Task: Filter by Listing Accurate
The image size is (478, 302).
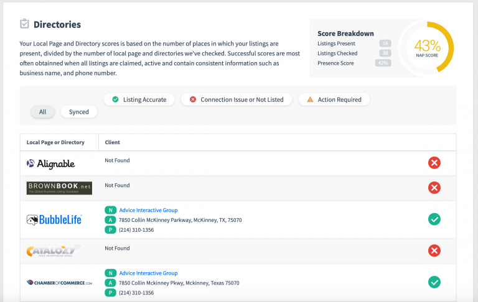Action: [139, 99]
